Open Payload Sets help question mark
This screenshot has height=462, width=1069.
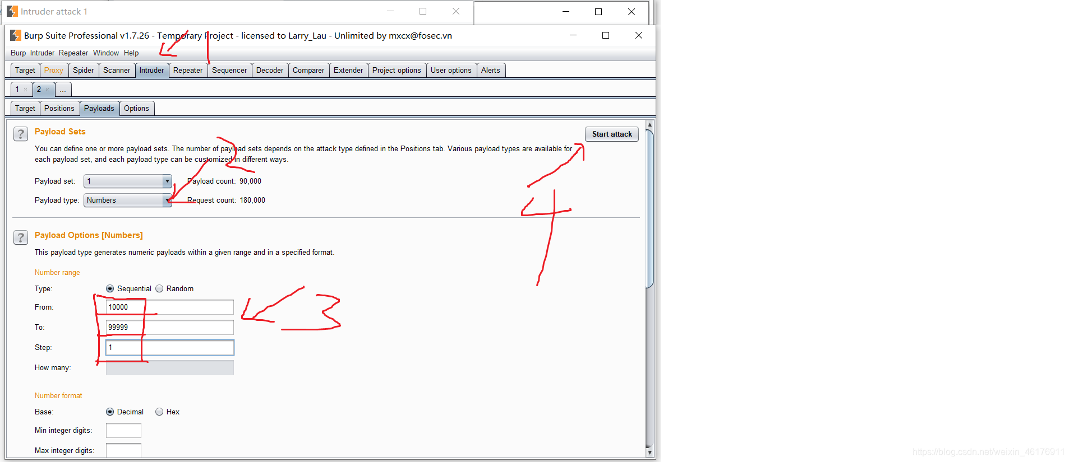21,134
